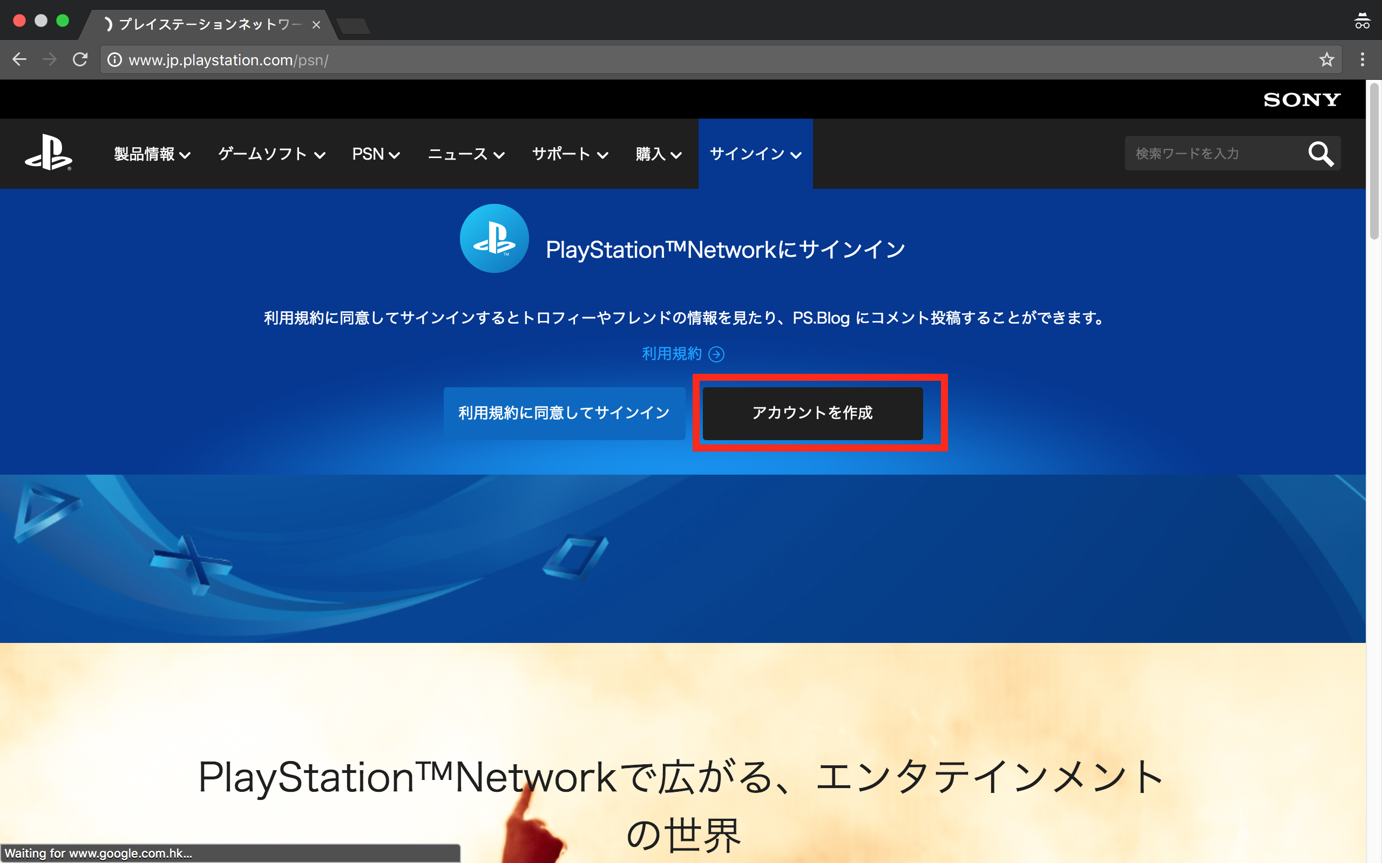Expand the 製品情報 menu

[x=152, y=154]
